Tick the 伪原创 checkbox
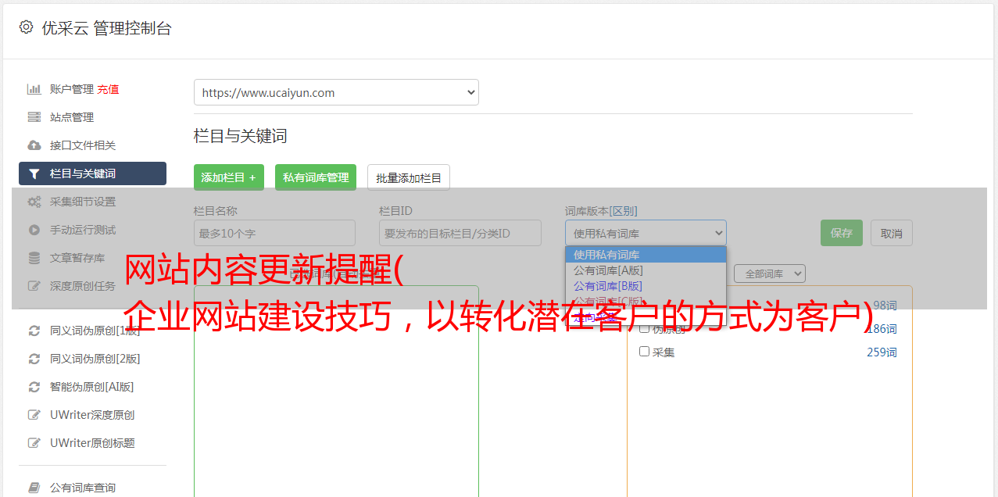This screenshot has width=998, height=497. click(645, 328)
